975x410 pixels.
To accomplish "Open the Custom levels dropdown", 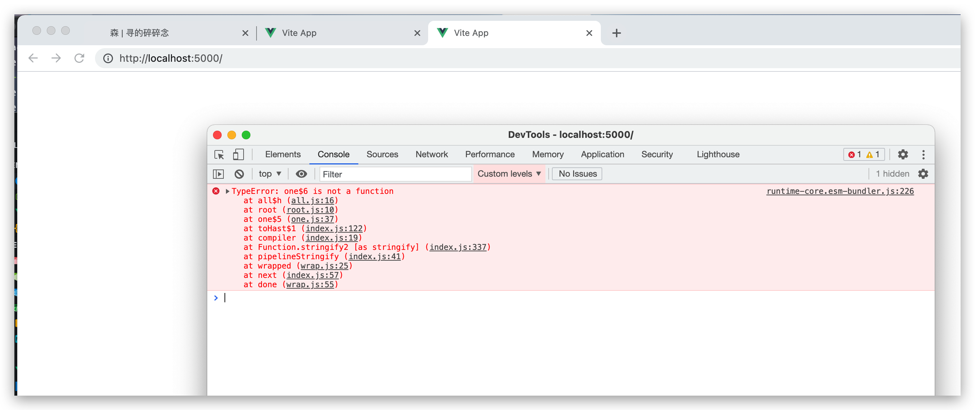I will click(509, 174).
